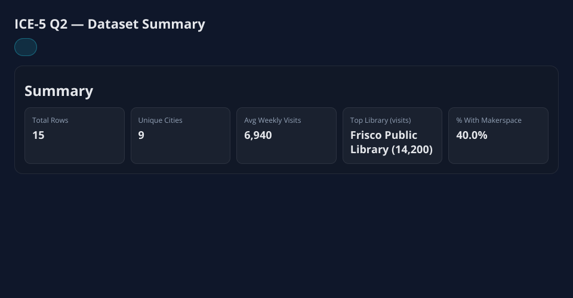Screen dimensions: 573x298
Task: Click the % With Makerspace label
Action: point(489,120)
